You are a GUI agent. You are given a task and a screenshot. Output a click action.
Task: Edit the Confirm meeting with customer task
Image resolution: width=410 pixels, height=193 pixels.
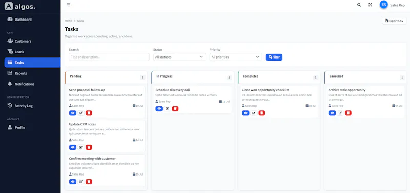(x=81, y=182)
